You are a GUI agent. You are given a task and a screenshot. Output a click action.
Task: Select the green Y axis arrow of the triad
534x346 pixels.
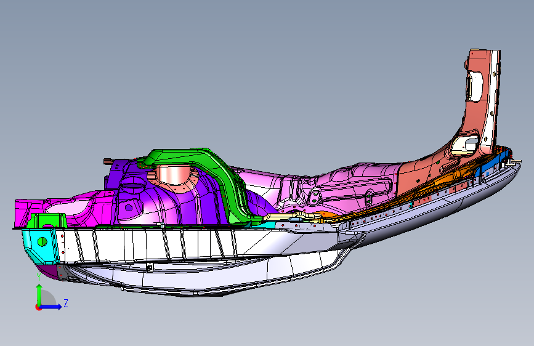click(39, 294)
